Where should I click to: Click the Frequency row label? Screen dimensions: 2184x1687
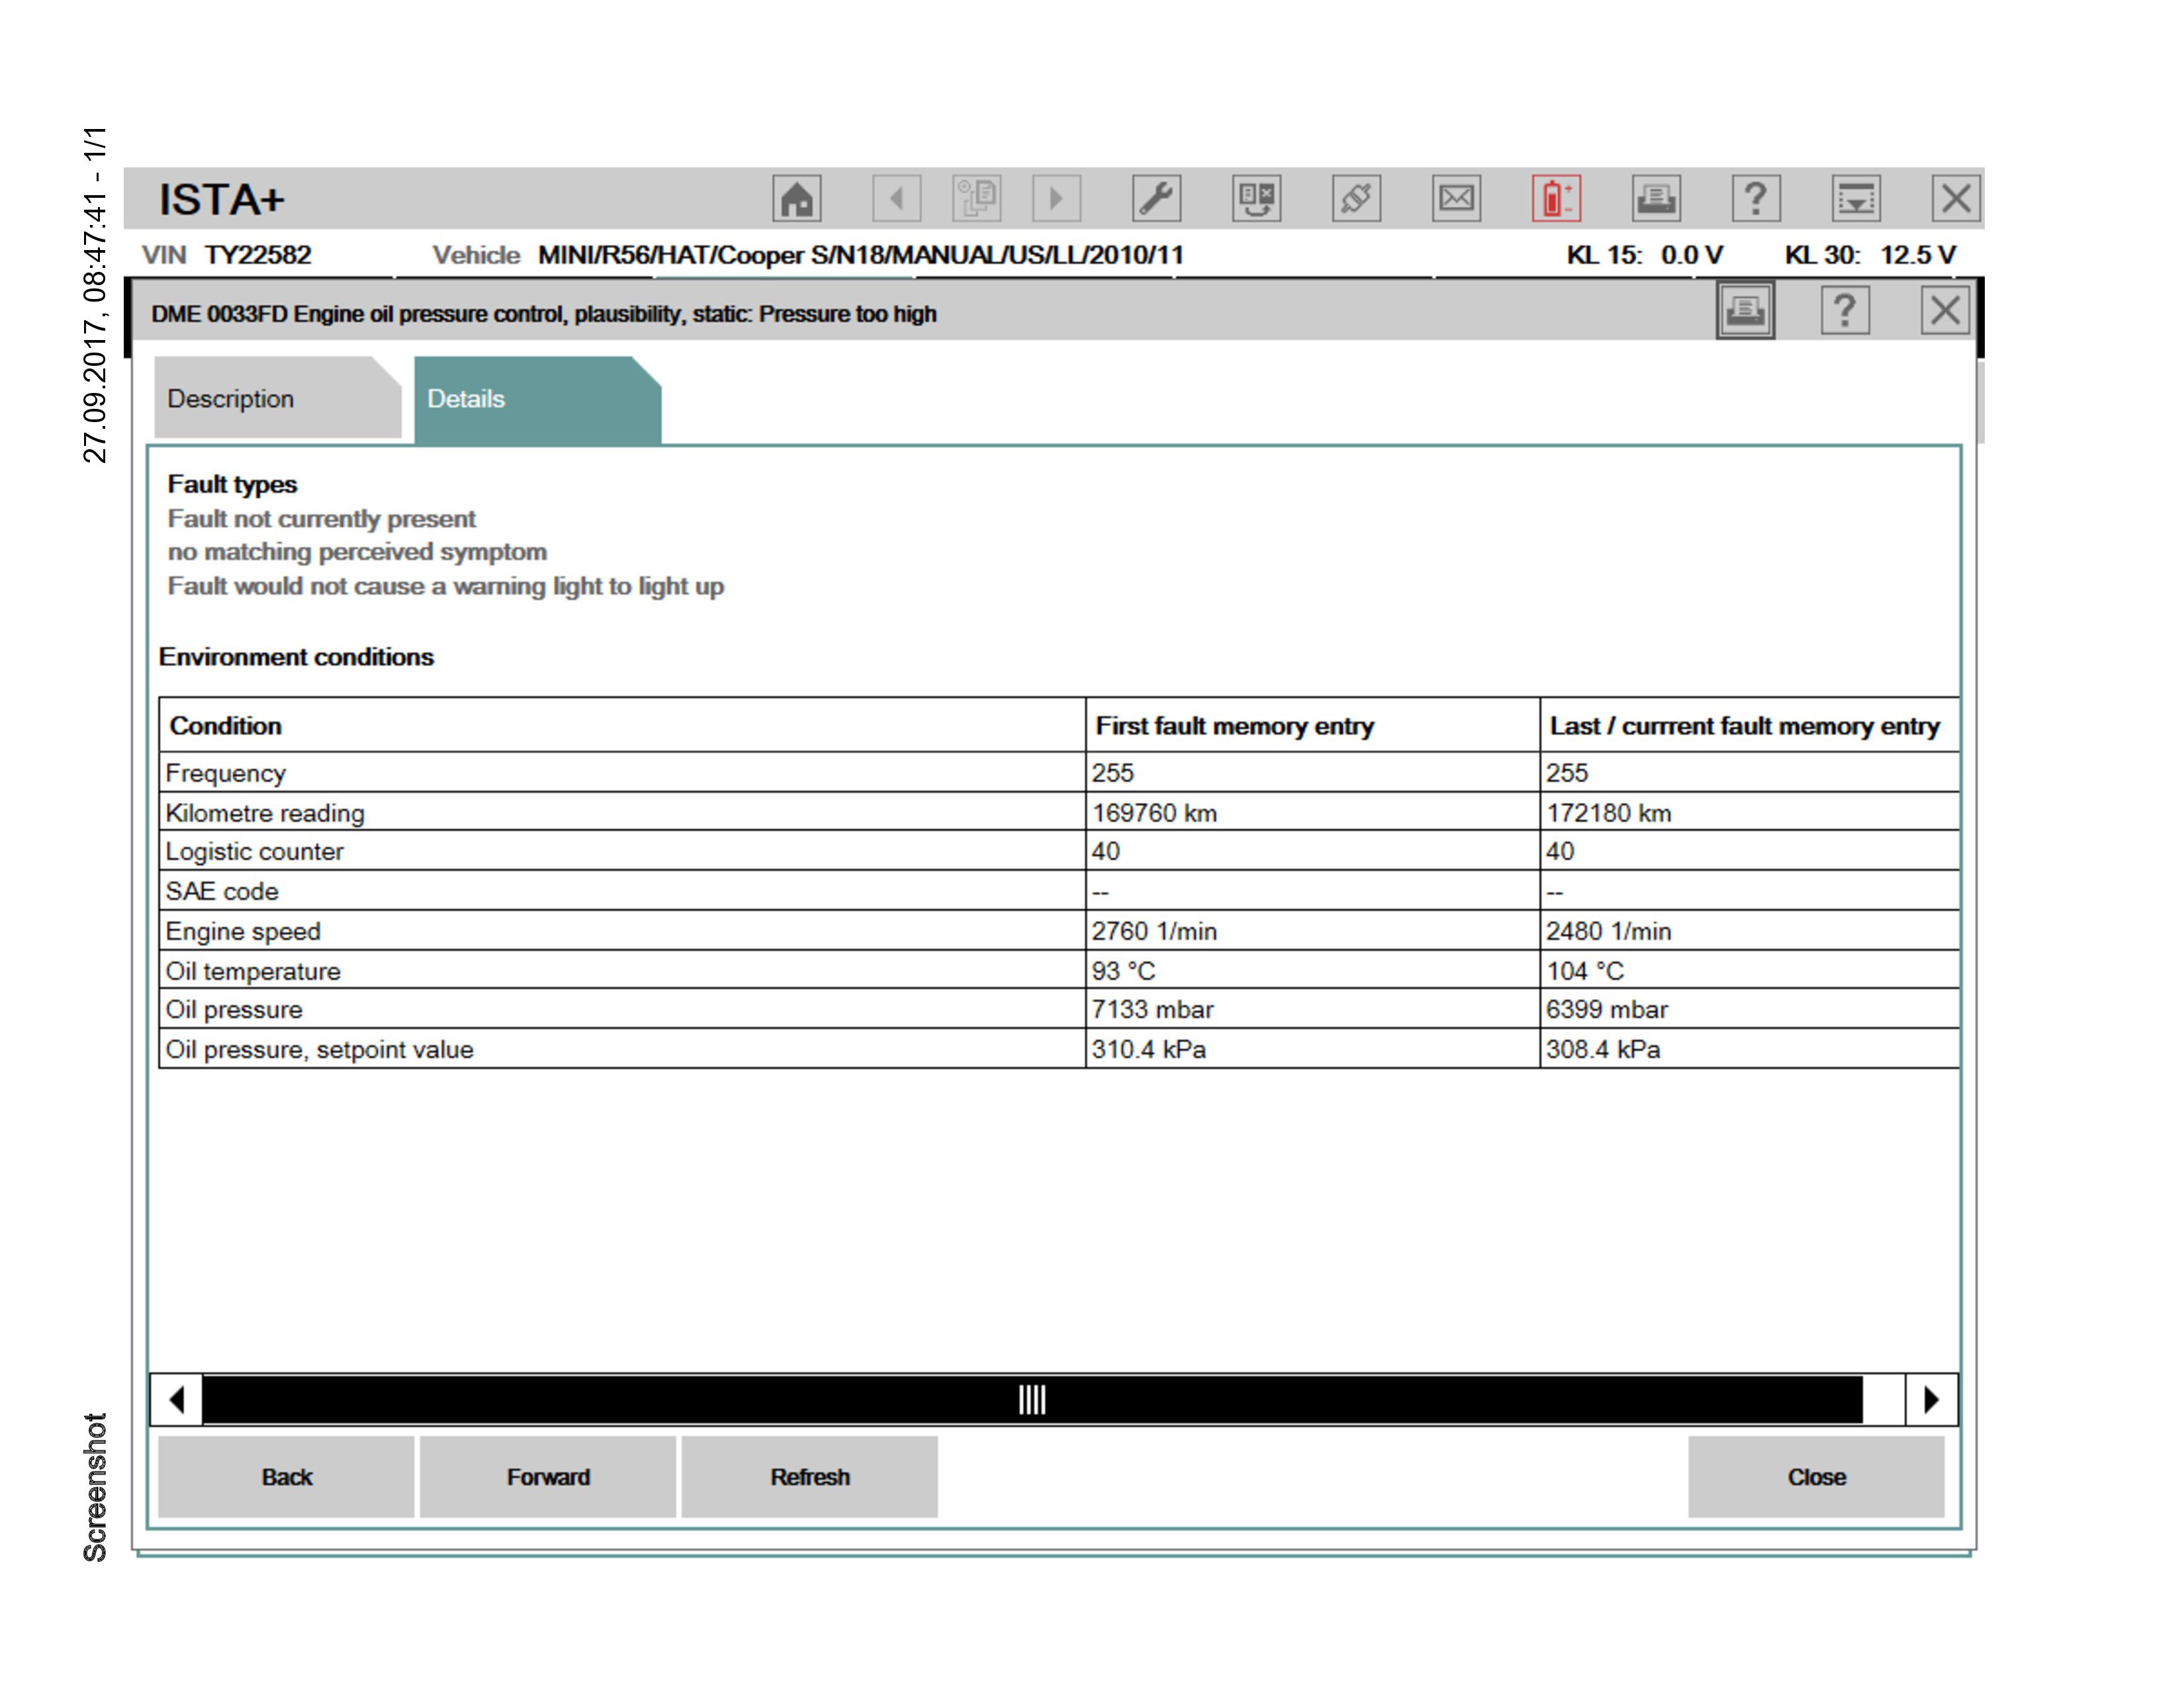pyautogui.click(x=225, y=773)
